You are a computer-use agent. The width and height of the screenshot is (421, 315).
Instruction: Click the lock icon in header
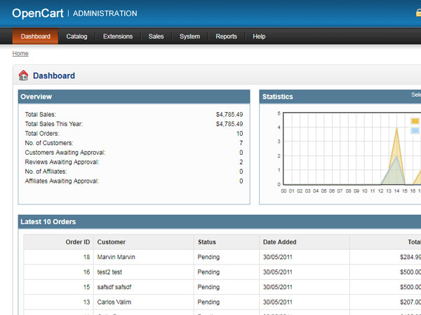coord(418,13)
